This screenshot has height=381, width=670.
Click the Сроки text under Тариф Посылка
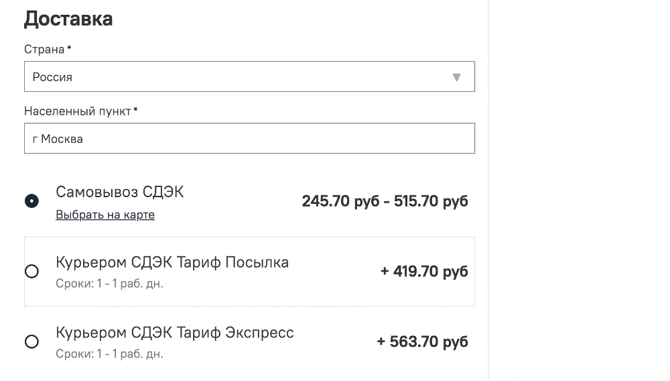point(109,284)
